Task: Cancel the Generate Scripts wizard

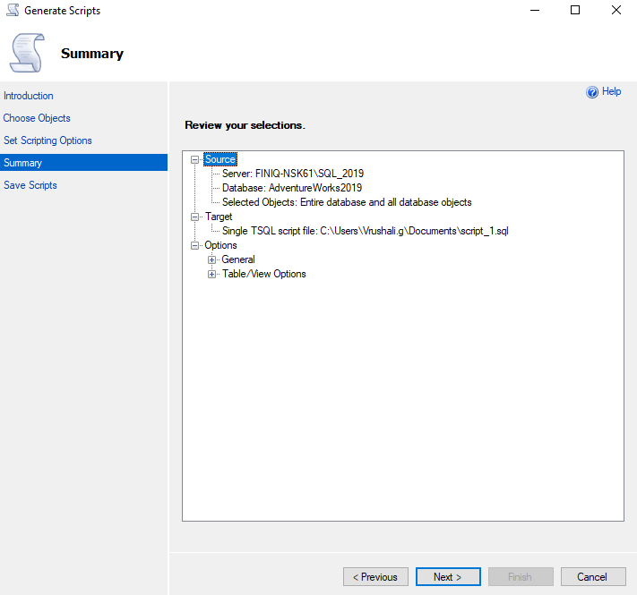Action: click(591, 577)
